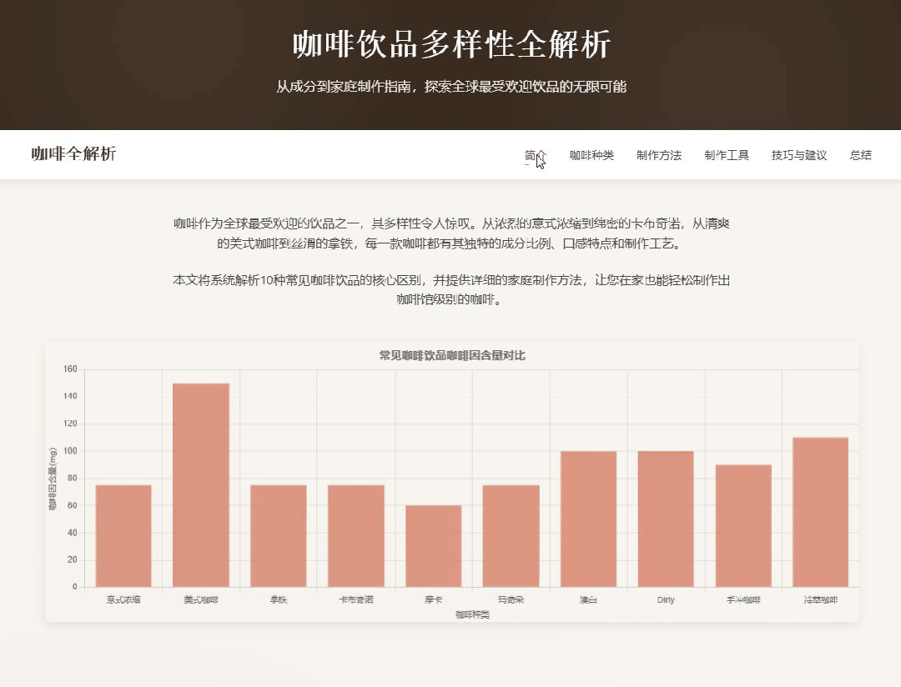Click the 手冲咖啡 bar
Viewport: 901px width, 687px height.
coord(743,525)
